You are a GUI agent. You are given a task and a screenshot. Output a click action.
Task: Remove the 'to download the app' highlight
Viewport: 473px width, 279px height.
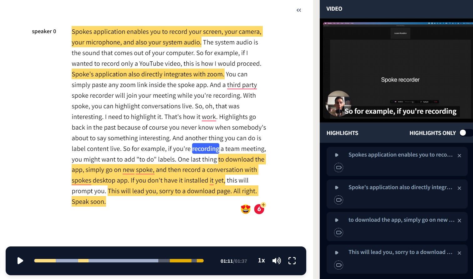(459, 221)
